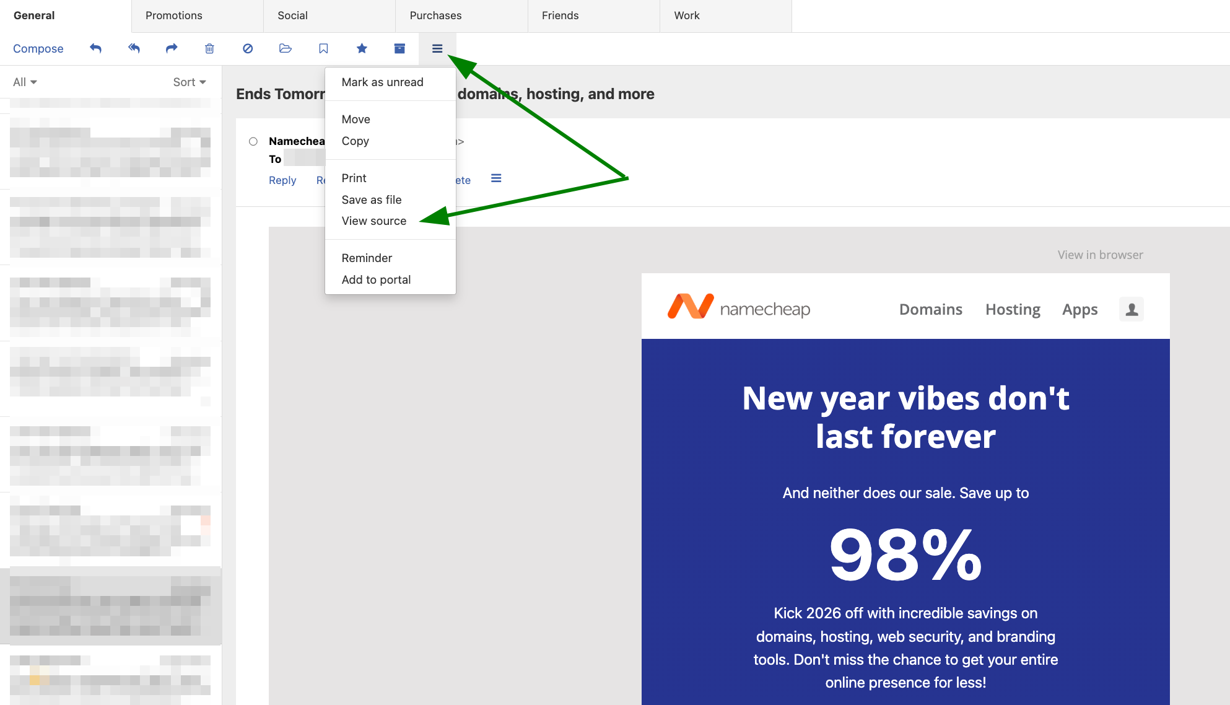Click the block/spam circle icon
The width and height of the screenshot is (1230, 705).
248,48
